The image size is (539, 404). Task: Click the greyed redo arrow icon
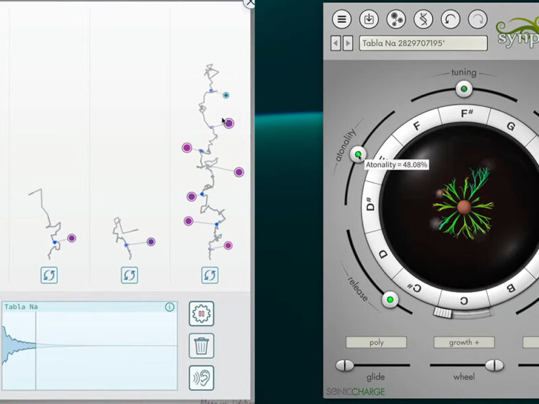[478, 19]
